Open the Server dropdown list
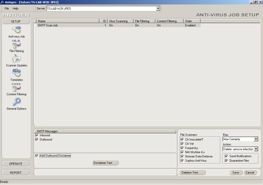This screenshot has height=185, width=263. click(x=158, y=8)
